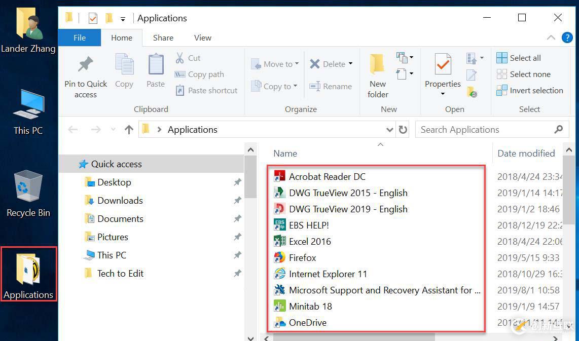579x341 pixels.
Task: Collapse the ribbon with the chevron
Action: click(551, 37)
